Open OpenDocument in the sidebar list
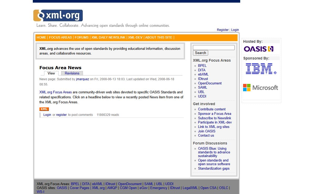 click(210, 83)
